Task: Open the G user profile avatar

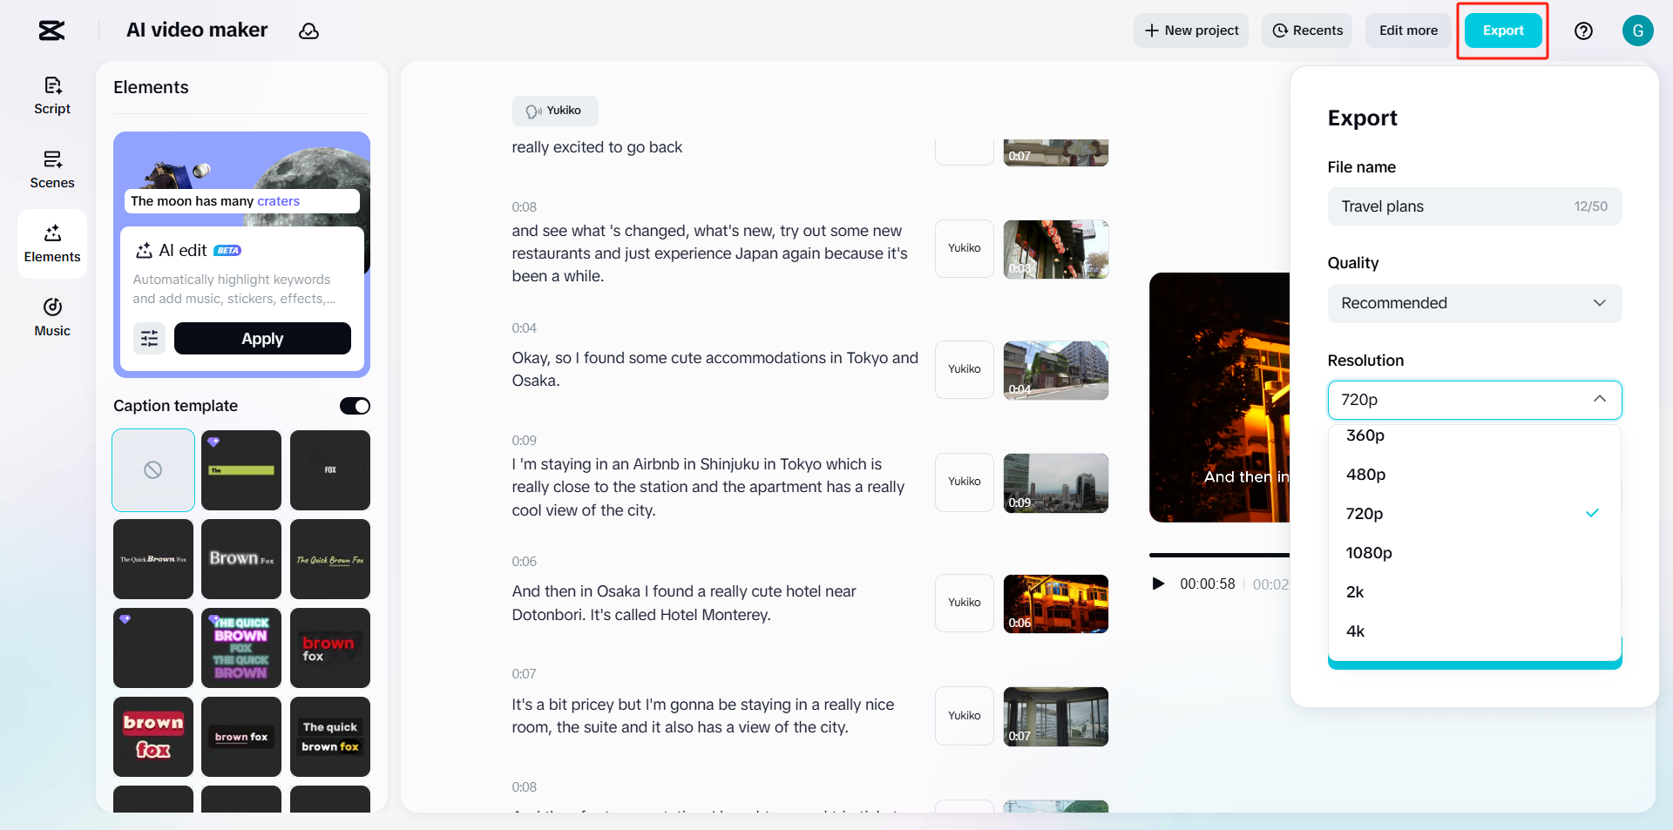Action: coord(1637,30)
